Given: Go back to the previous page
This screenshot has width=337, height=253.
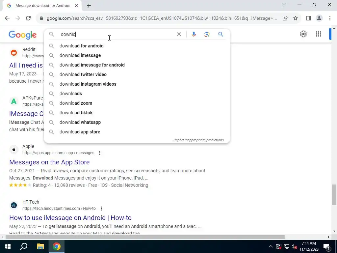Looking at the screenshot, I should coord(7,18).
